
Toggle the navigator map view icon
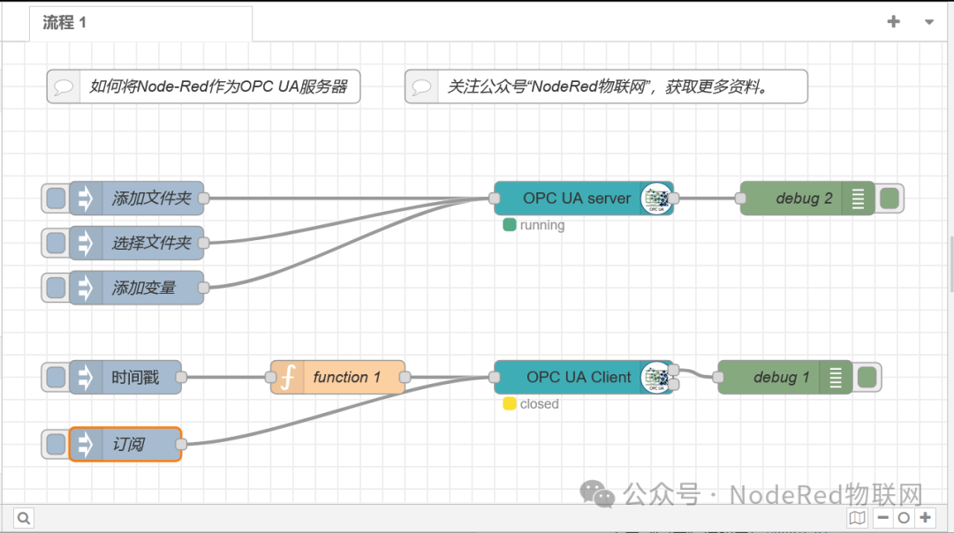point(857,518)
